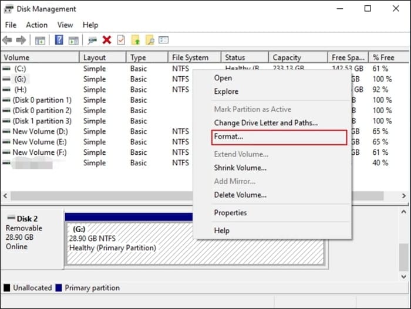Click the yellow page with green arrow icon
The height and width of the screenshot is (309, 411).
136,40
